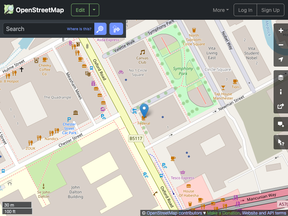This screenshot has width=288, height=216.
Task: Add a note using the speech bubble icon
Action: point(281,124)
